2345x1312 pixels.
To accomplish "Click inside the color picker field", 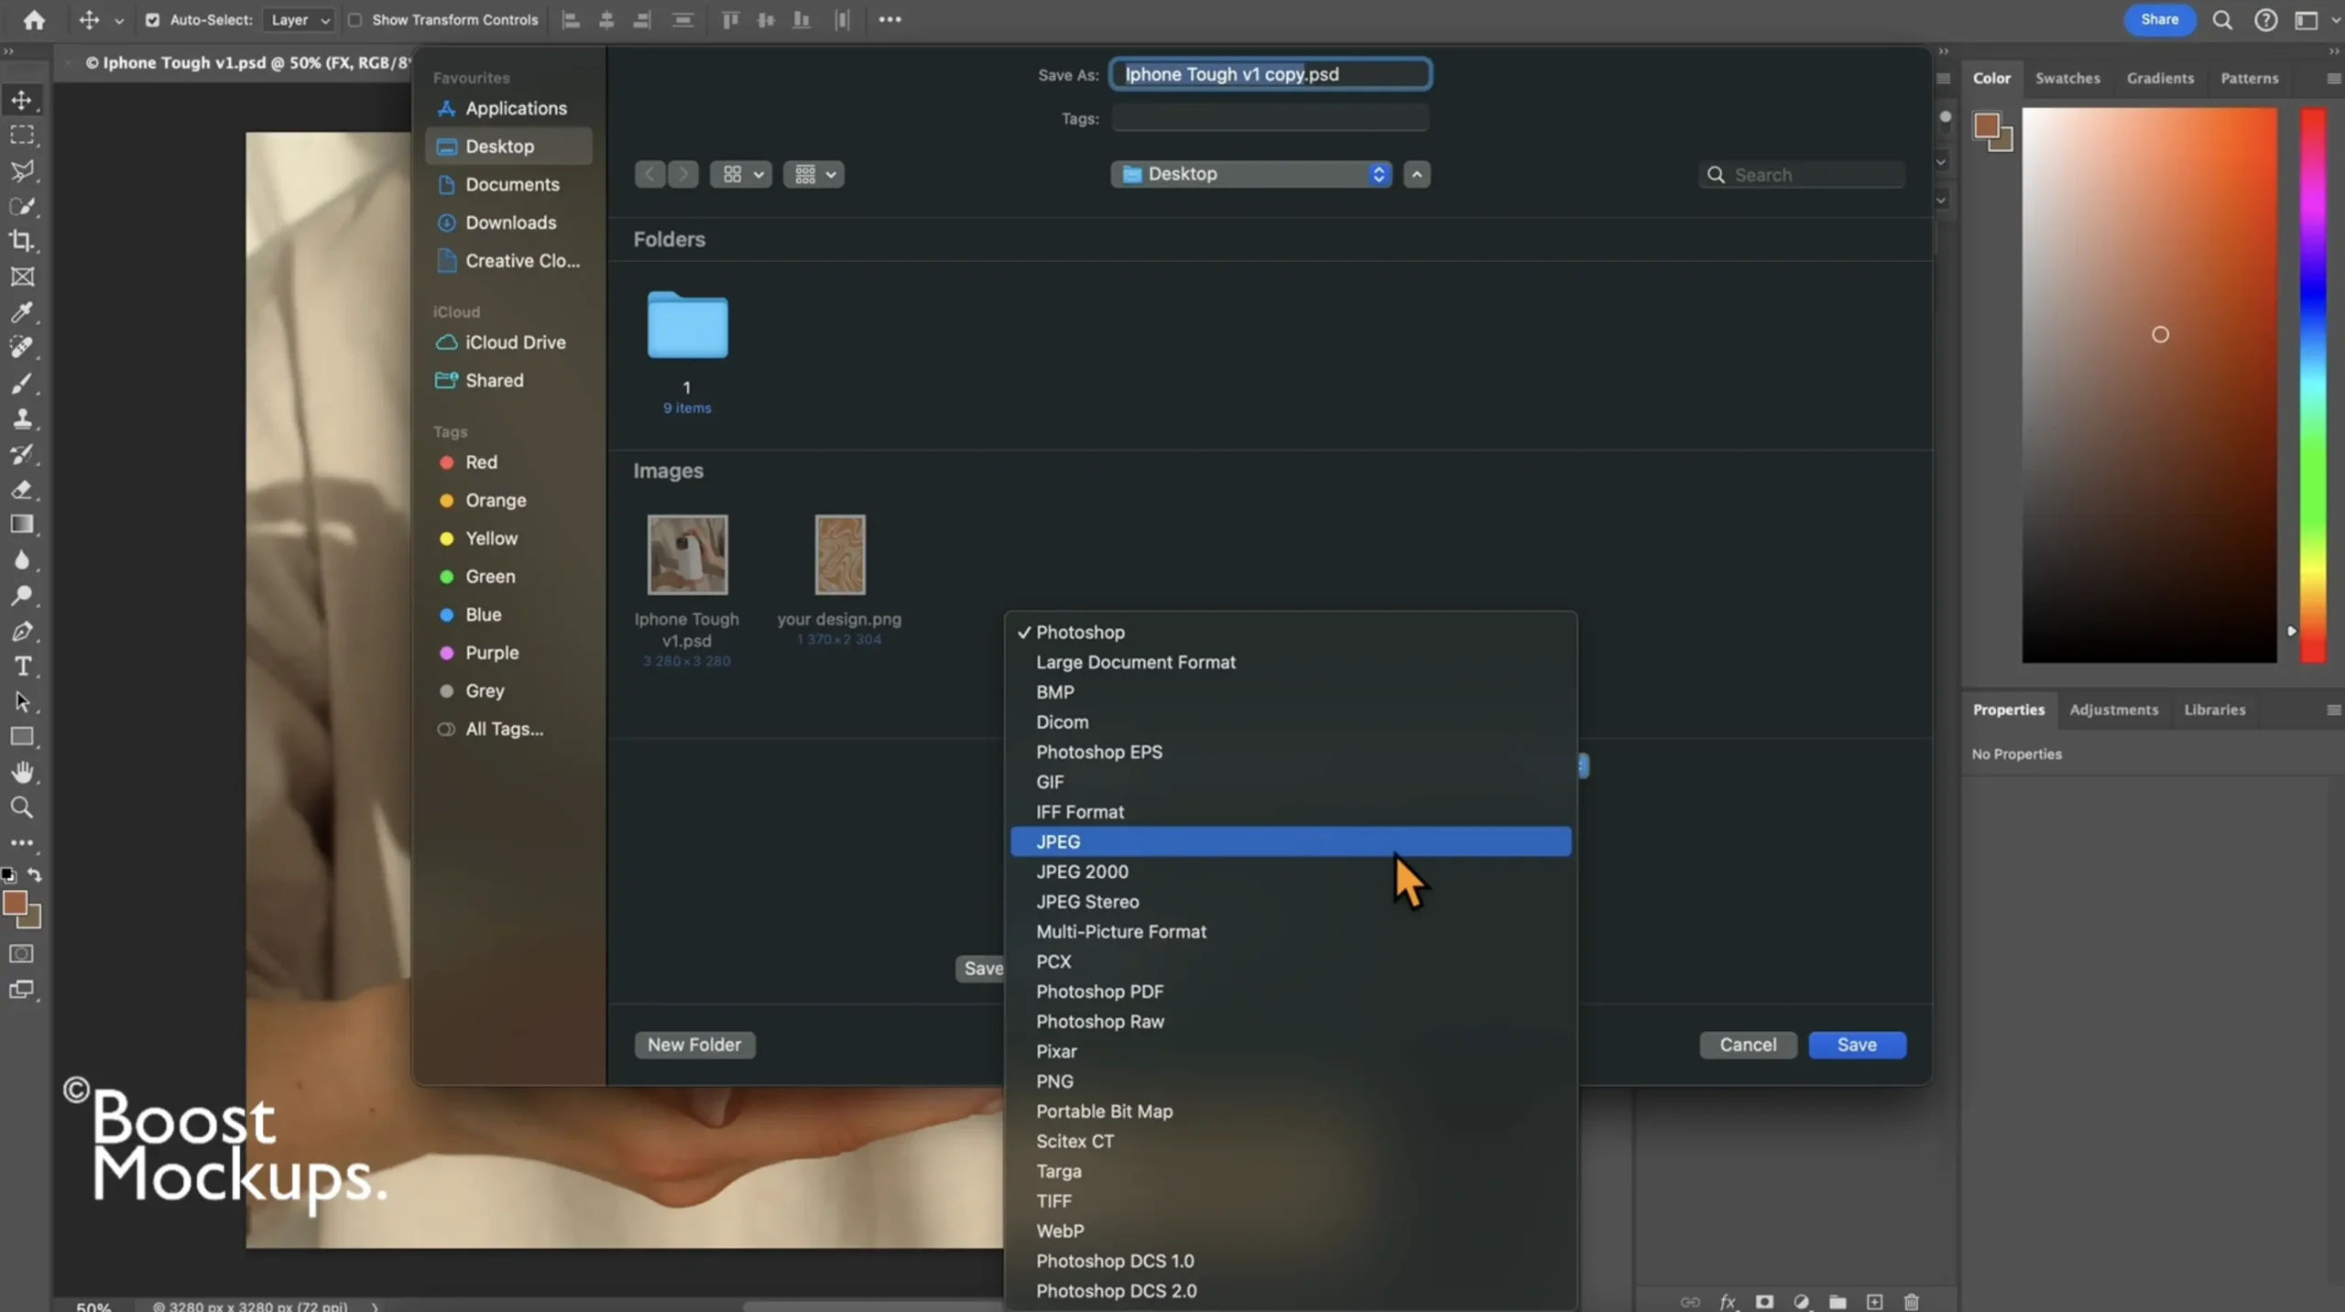I will coord(2149,385).
